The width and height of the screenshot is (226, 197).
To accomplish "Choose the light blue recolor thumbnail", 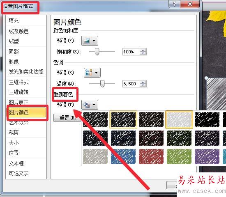I will (x=123, y=156).
